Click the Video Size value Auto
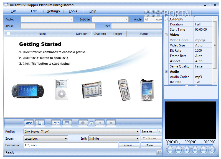Image resolution: width=221 pixels, height=159 pixels. coord(203,45)
